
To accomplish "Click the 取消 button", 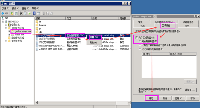I will pos(165,98).
